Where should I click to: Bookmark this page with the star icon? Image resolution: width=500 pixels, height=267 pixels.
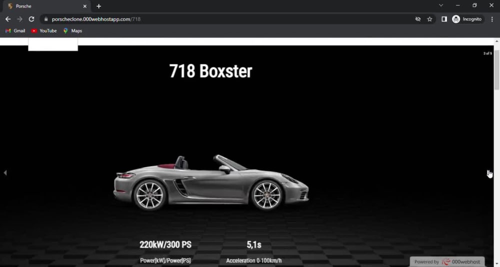(x=429, y=19)
